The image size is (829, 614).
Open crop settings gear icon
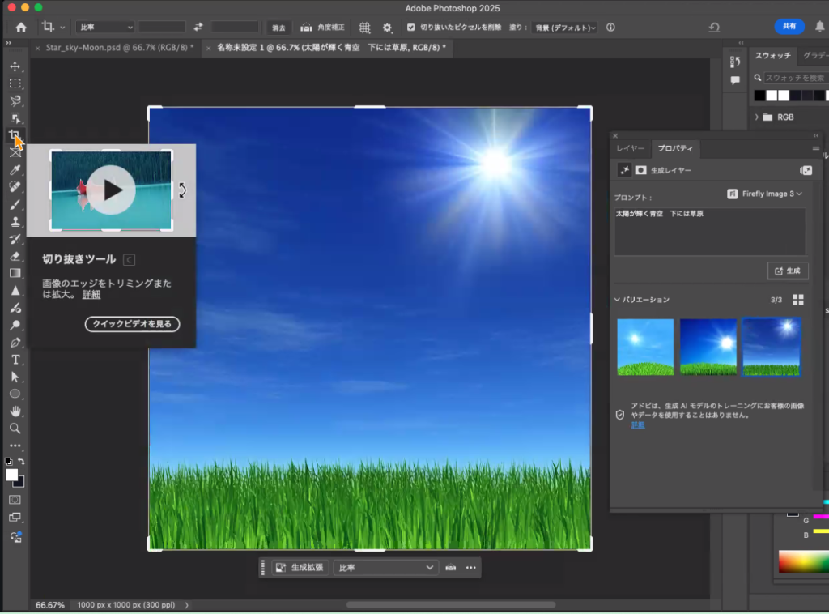click(x=387, y=27)
